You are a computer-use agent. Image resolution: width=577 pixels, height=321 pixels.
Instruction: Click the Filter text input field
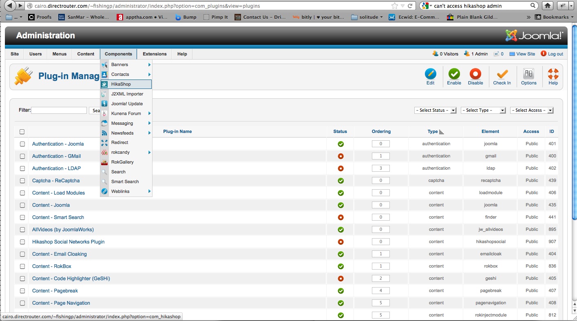coord(59,110)
